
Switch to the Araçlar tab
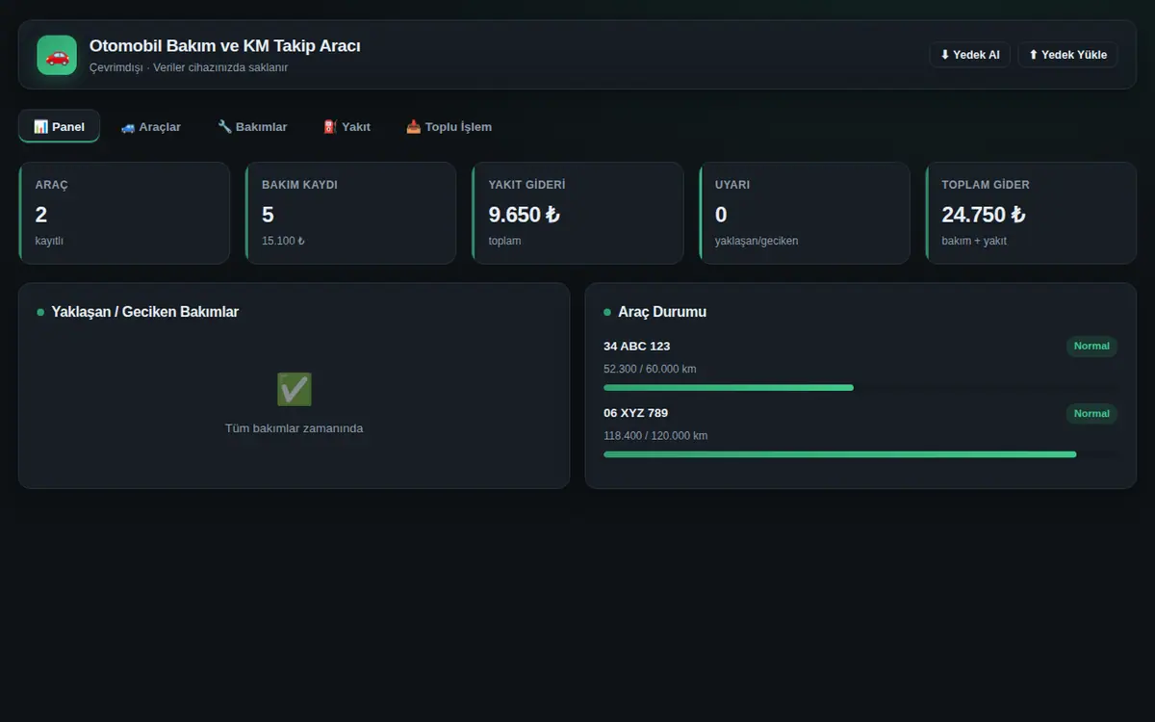click(x=151, y=126)
